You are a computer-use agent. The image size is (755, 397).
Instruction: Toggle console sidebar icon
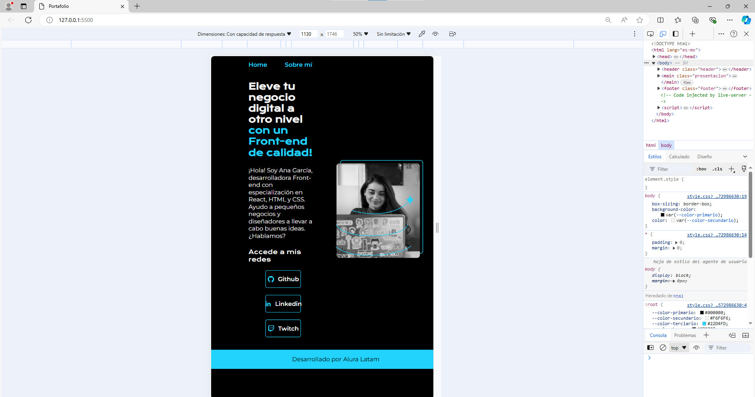[650, 348]
